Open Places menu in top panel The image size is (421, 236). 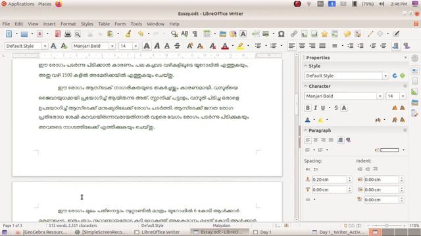pos(45,4)
